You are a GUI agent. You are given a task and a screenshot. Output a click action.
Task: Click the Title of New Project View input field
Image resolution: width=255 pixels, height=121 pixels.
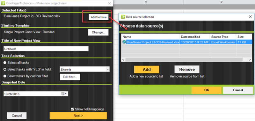[x=46, y=49]
